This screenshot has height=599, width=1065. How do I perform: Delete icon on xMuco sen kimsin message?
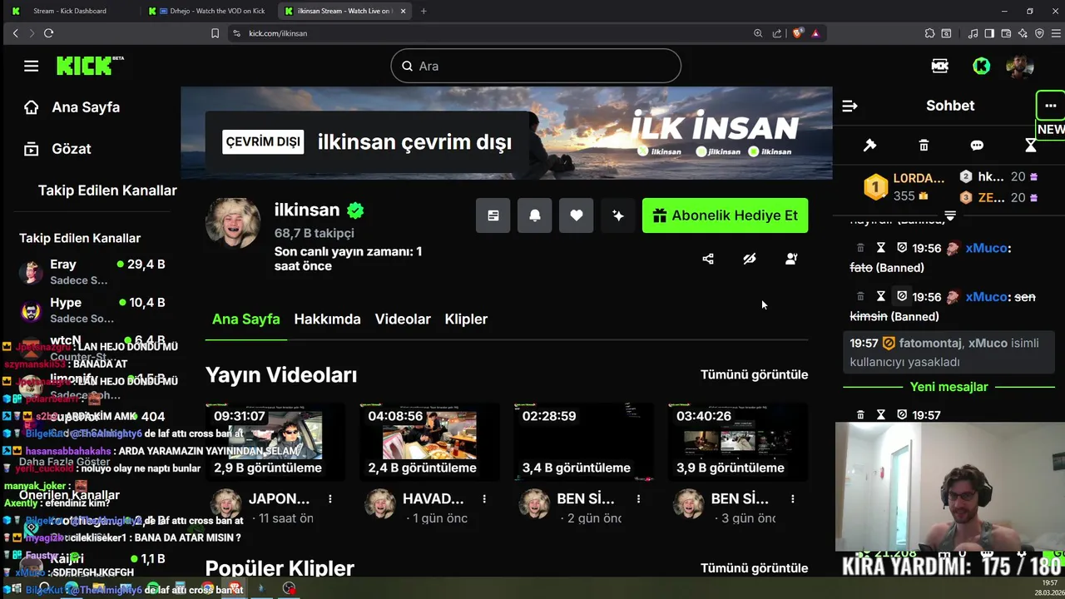[x=860, y=296]
